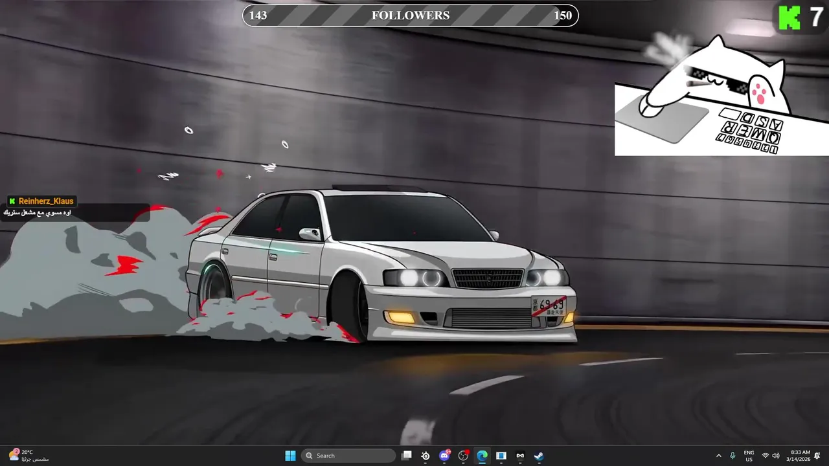Click the Kick logo in the top corner

[x=789, y=17]
